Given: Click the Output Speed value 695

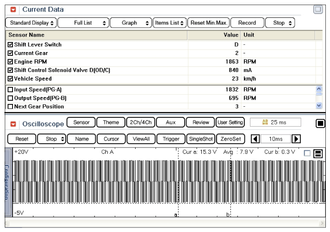Looking at the screenshot, I should pos(234,98).
